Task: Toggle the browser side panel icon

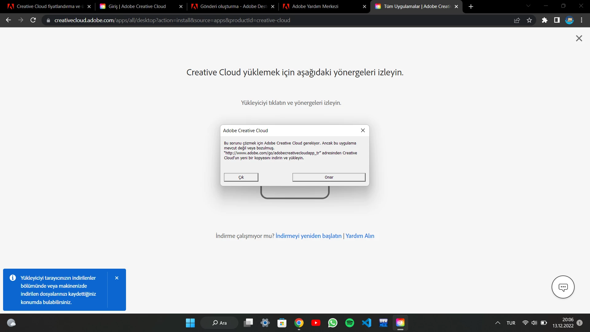Action: click(x=557, y=20)
